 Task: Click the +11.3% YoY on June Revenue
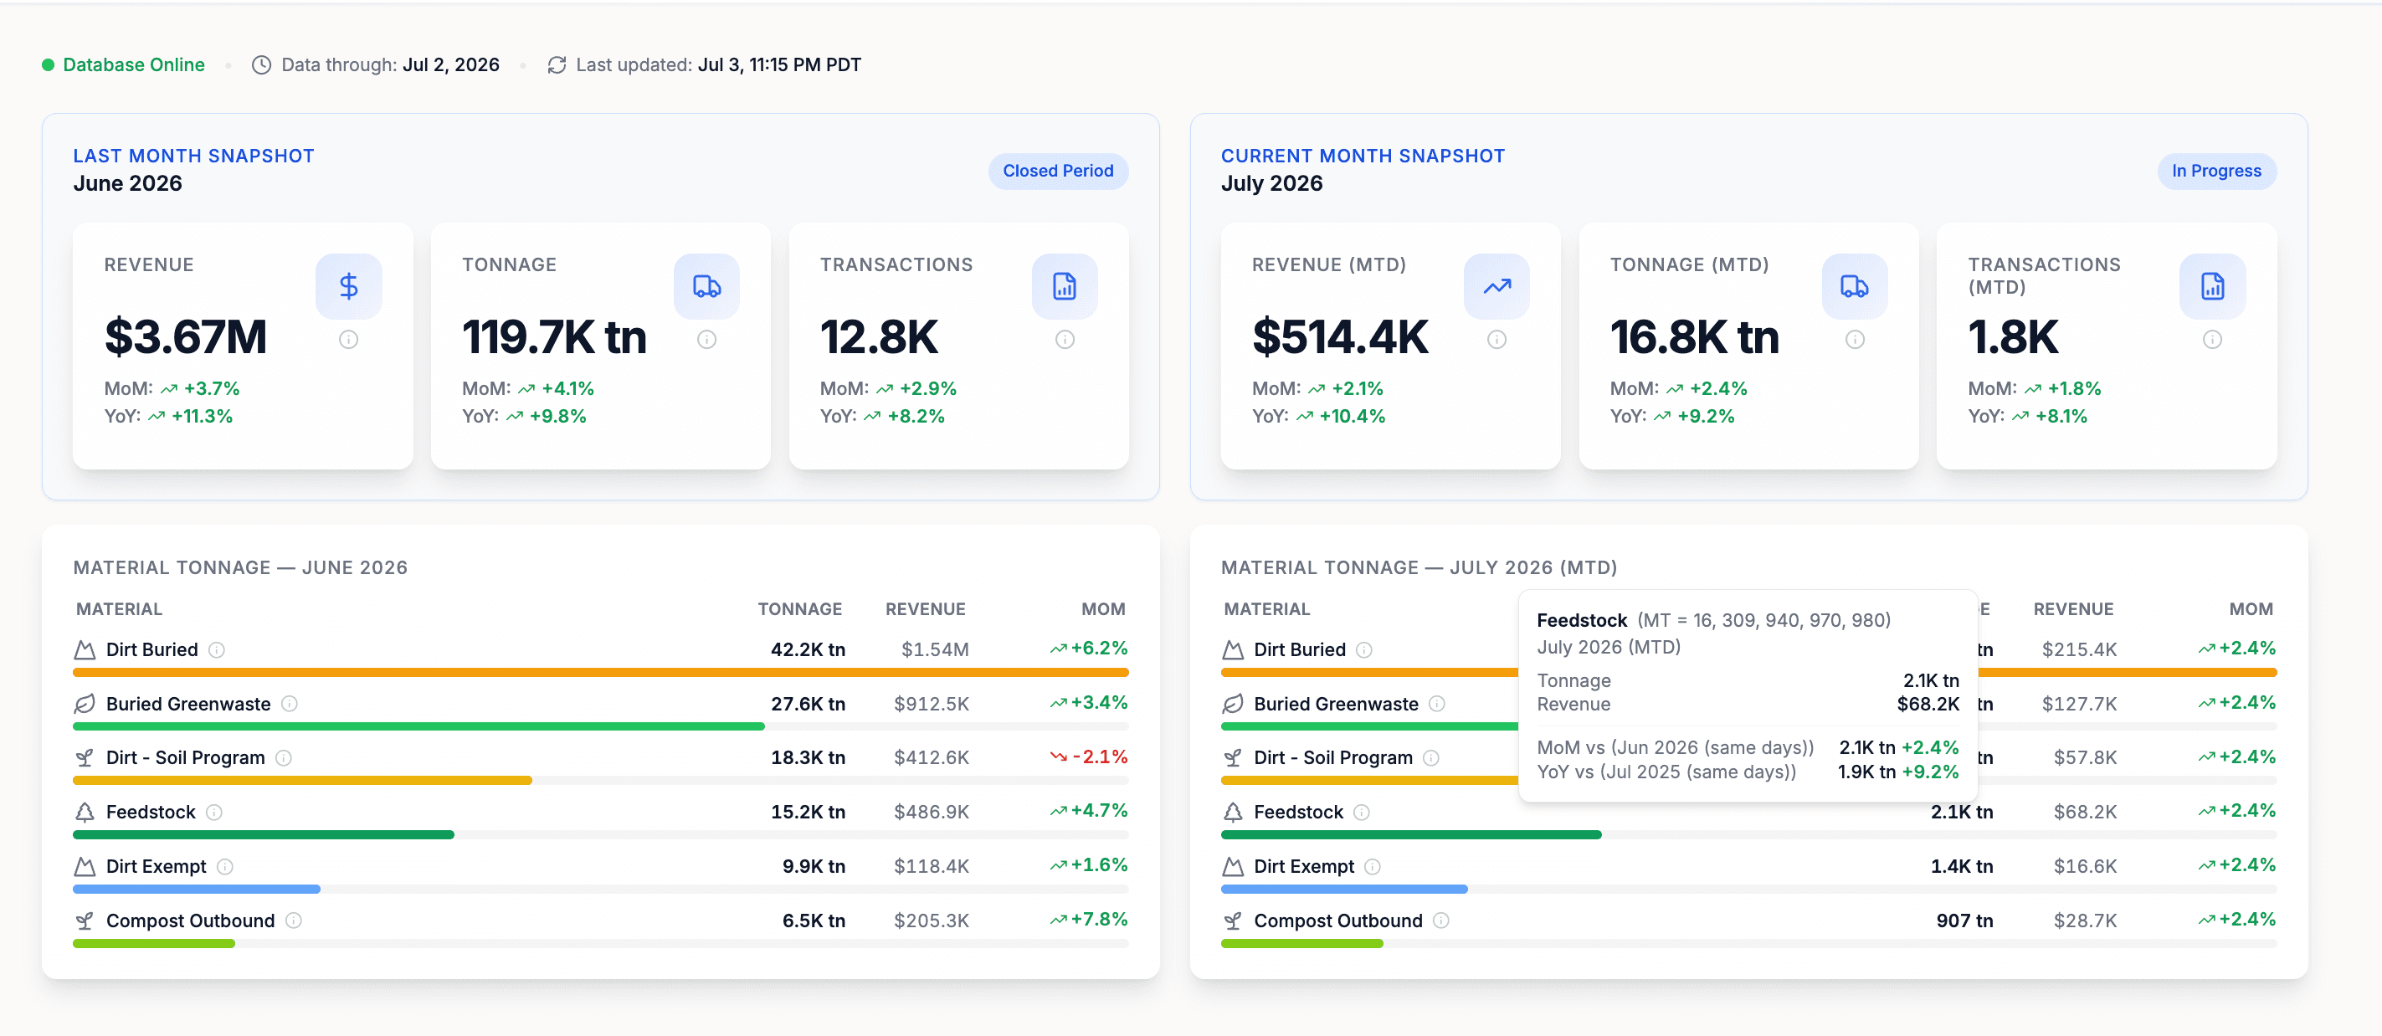[x=202, y=416]
